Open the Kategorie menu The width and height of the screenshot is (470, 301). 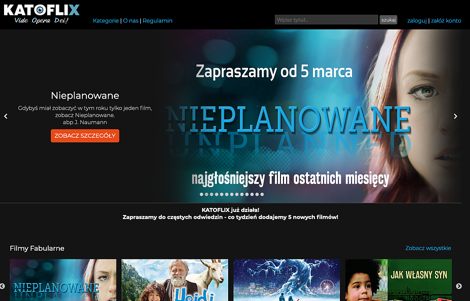(x=106, y=21)
